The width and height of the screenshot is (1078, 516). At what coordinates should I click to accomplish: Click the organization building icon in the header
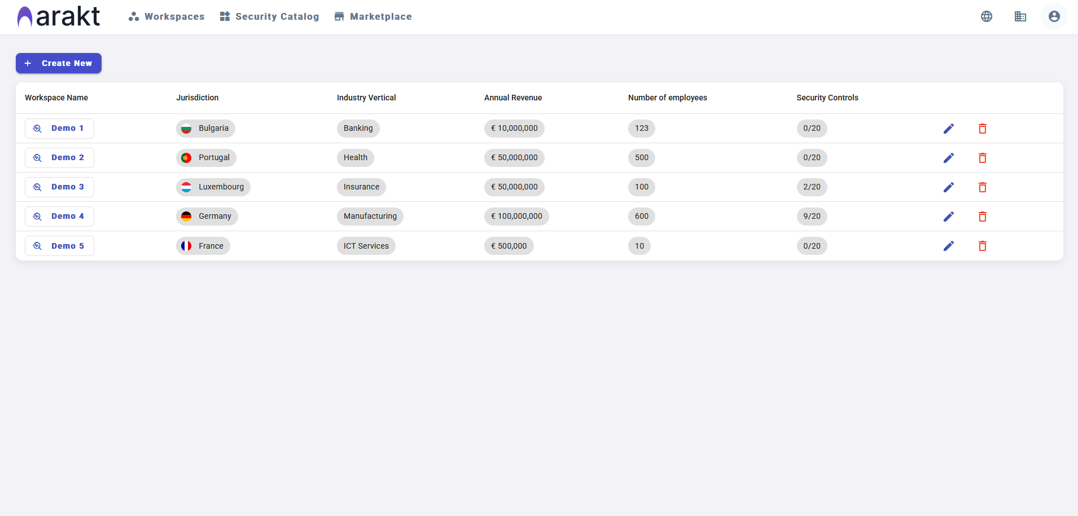[1020, 16]
